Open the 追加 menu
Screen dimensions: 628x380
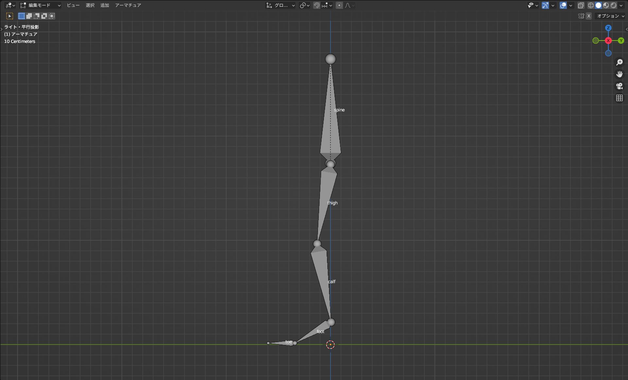click(104, 5)
